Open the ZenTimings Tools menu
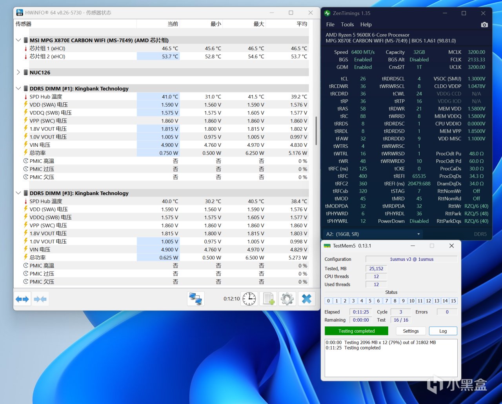Screen dimensions: 502x404 tap(347, 24)
